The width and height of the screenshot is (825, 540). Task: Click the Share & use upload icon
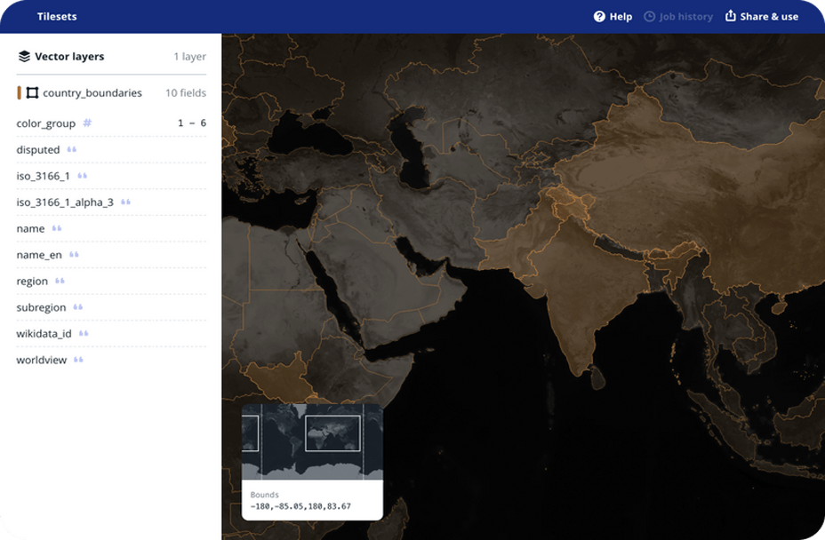(731, 16)
